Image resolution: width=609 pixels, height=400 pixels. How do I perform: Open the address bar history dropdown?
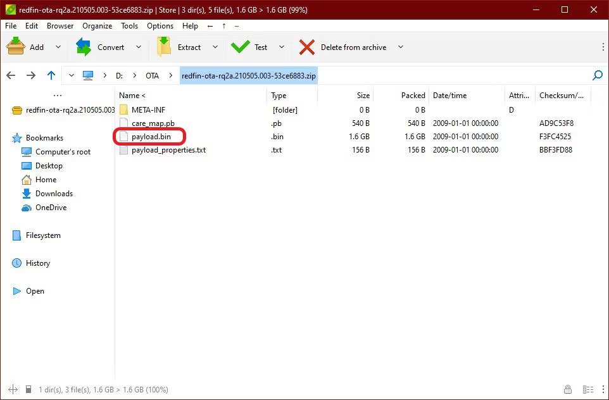coord(72,75)
